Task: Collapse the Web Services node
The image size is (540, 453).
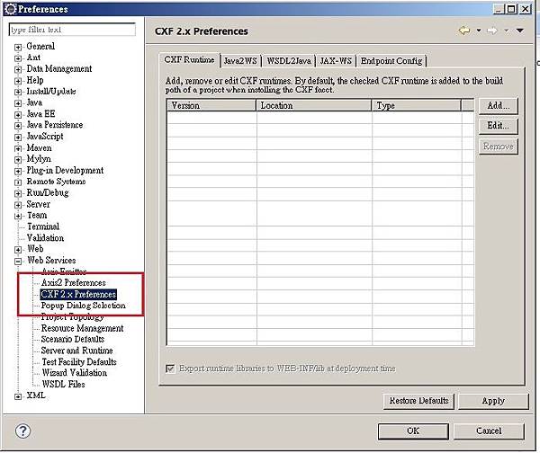Action: pyautogui.click(x=18, y=261)
